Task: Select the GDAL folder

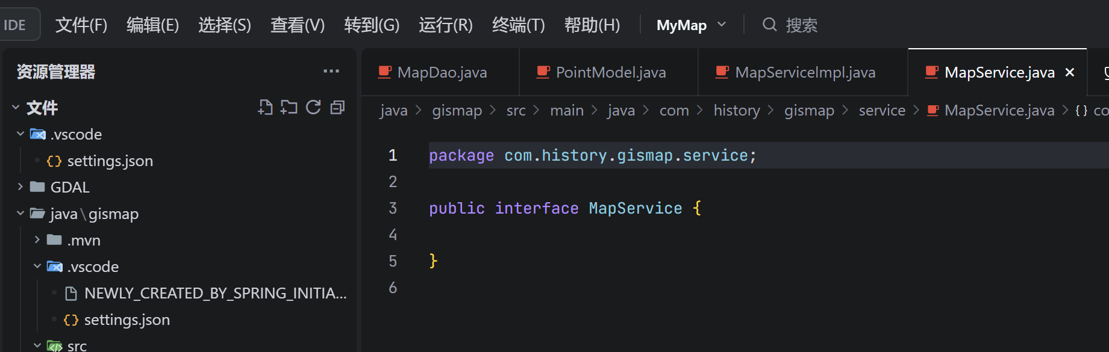Action: click(x=70, y=187)
